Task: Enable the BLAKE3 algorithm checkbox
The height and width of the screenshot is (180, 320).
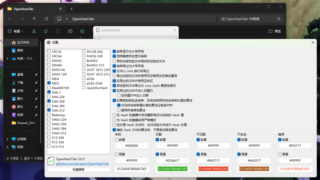Action: pos(84,60)
